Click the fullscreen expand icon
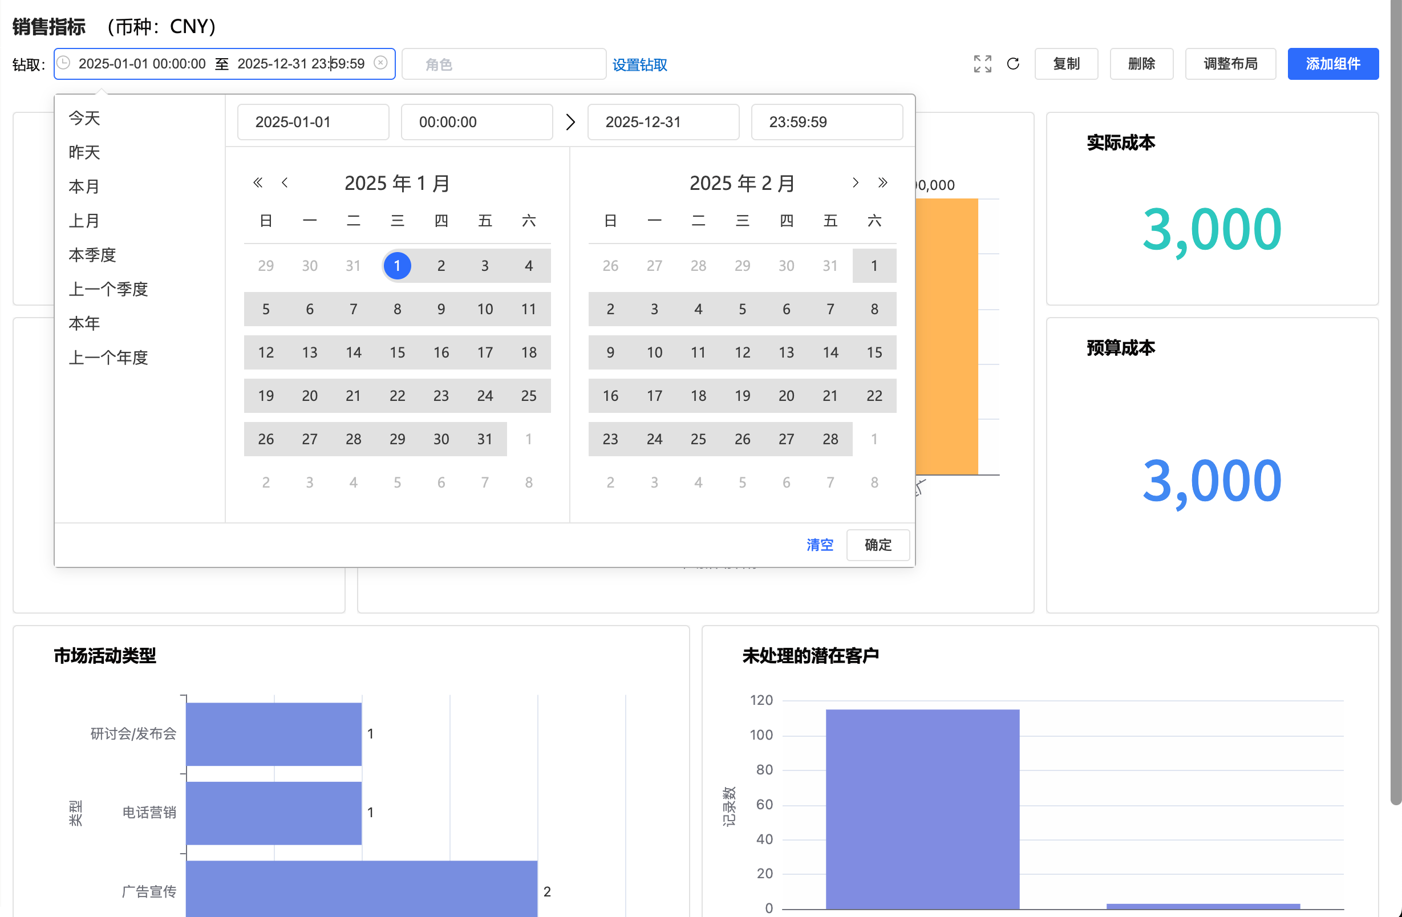1402x917 pixels. coord(982,64)
